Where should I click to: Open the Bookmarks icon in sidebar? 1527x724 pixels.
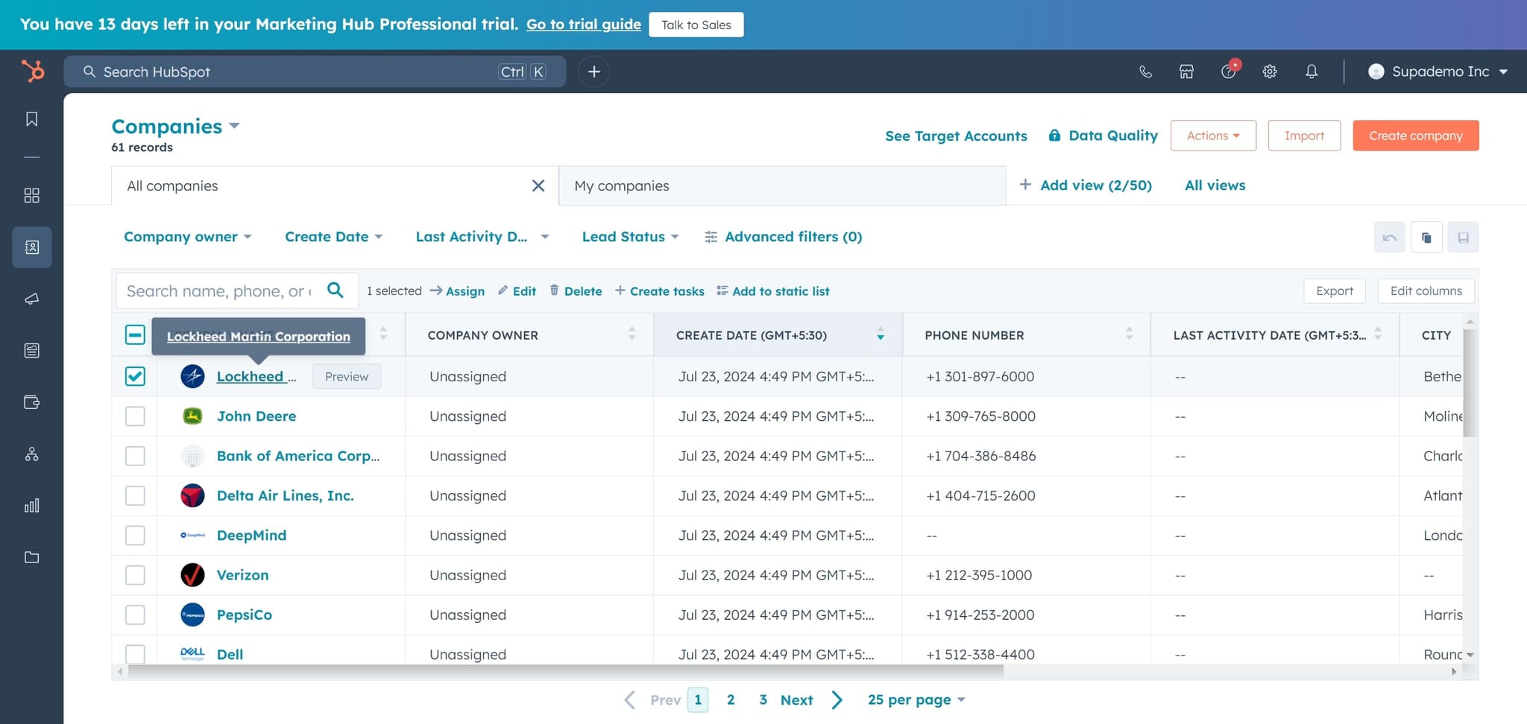click(x=31, y=119)
